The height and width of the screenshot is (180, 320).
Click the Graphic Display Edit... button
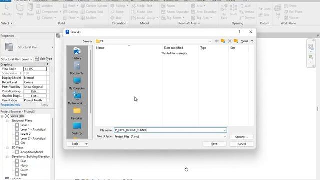35,96
